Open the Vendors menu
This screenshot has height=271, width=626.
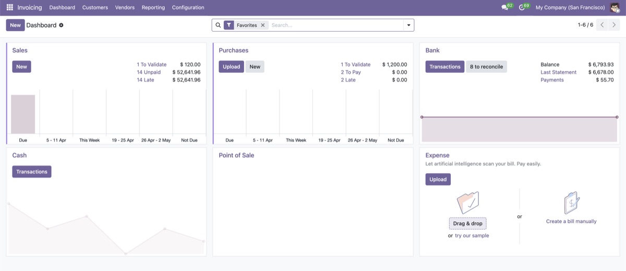[x=125, y=8]
